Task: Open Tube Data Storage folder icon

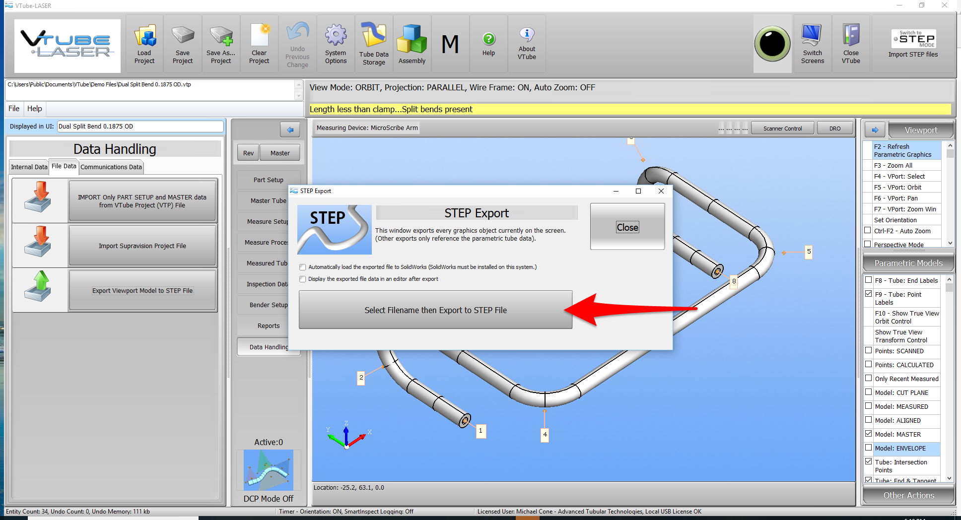Action: [x=374, y=36]
